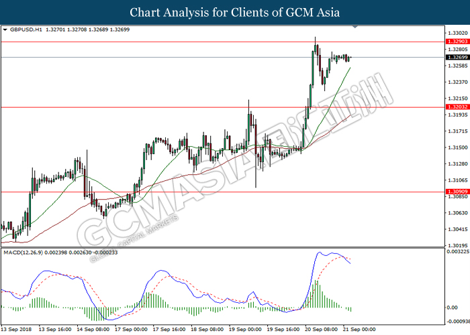The image size is (470, 335).
Task: Click the 1.30195 price scale value
Action: tap(457, 246)
